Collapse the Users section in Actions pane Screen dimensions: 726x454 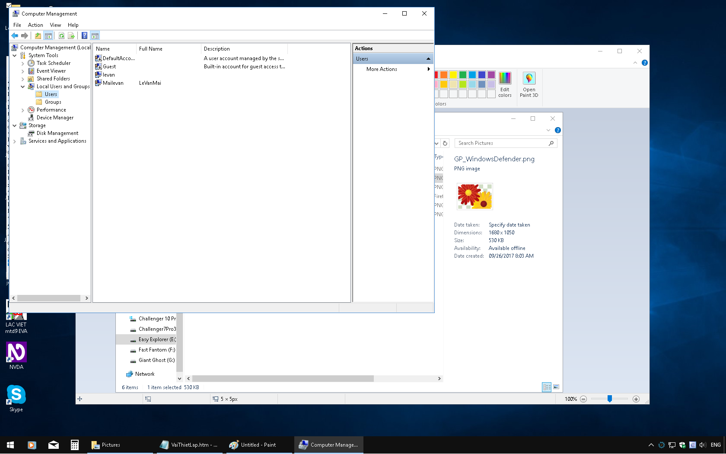428,58
